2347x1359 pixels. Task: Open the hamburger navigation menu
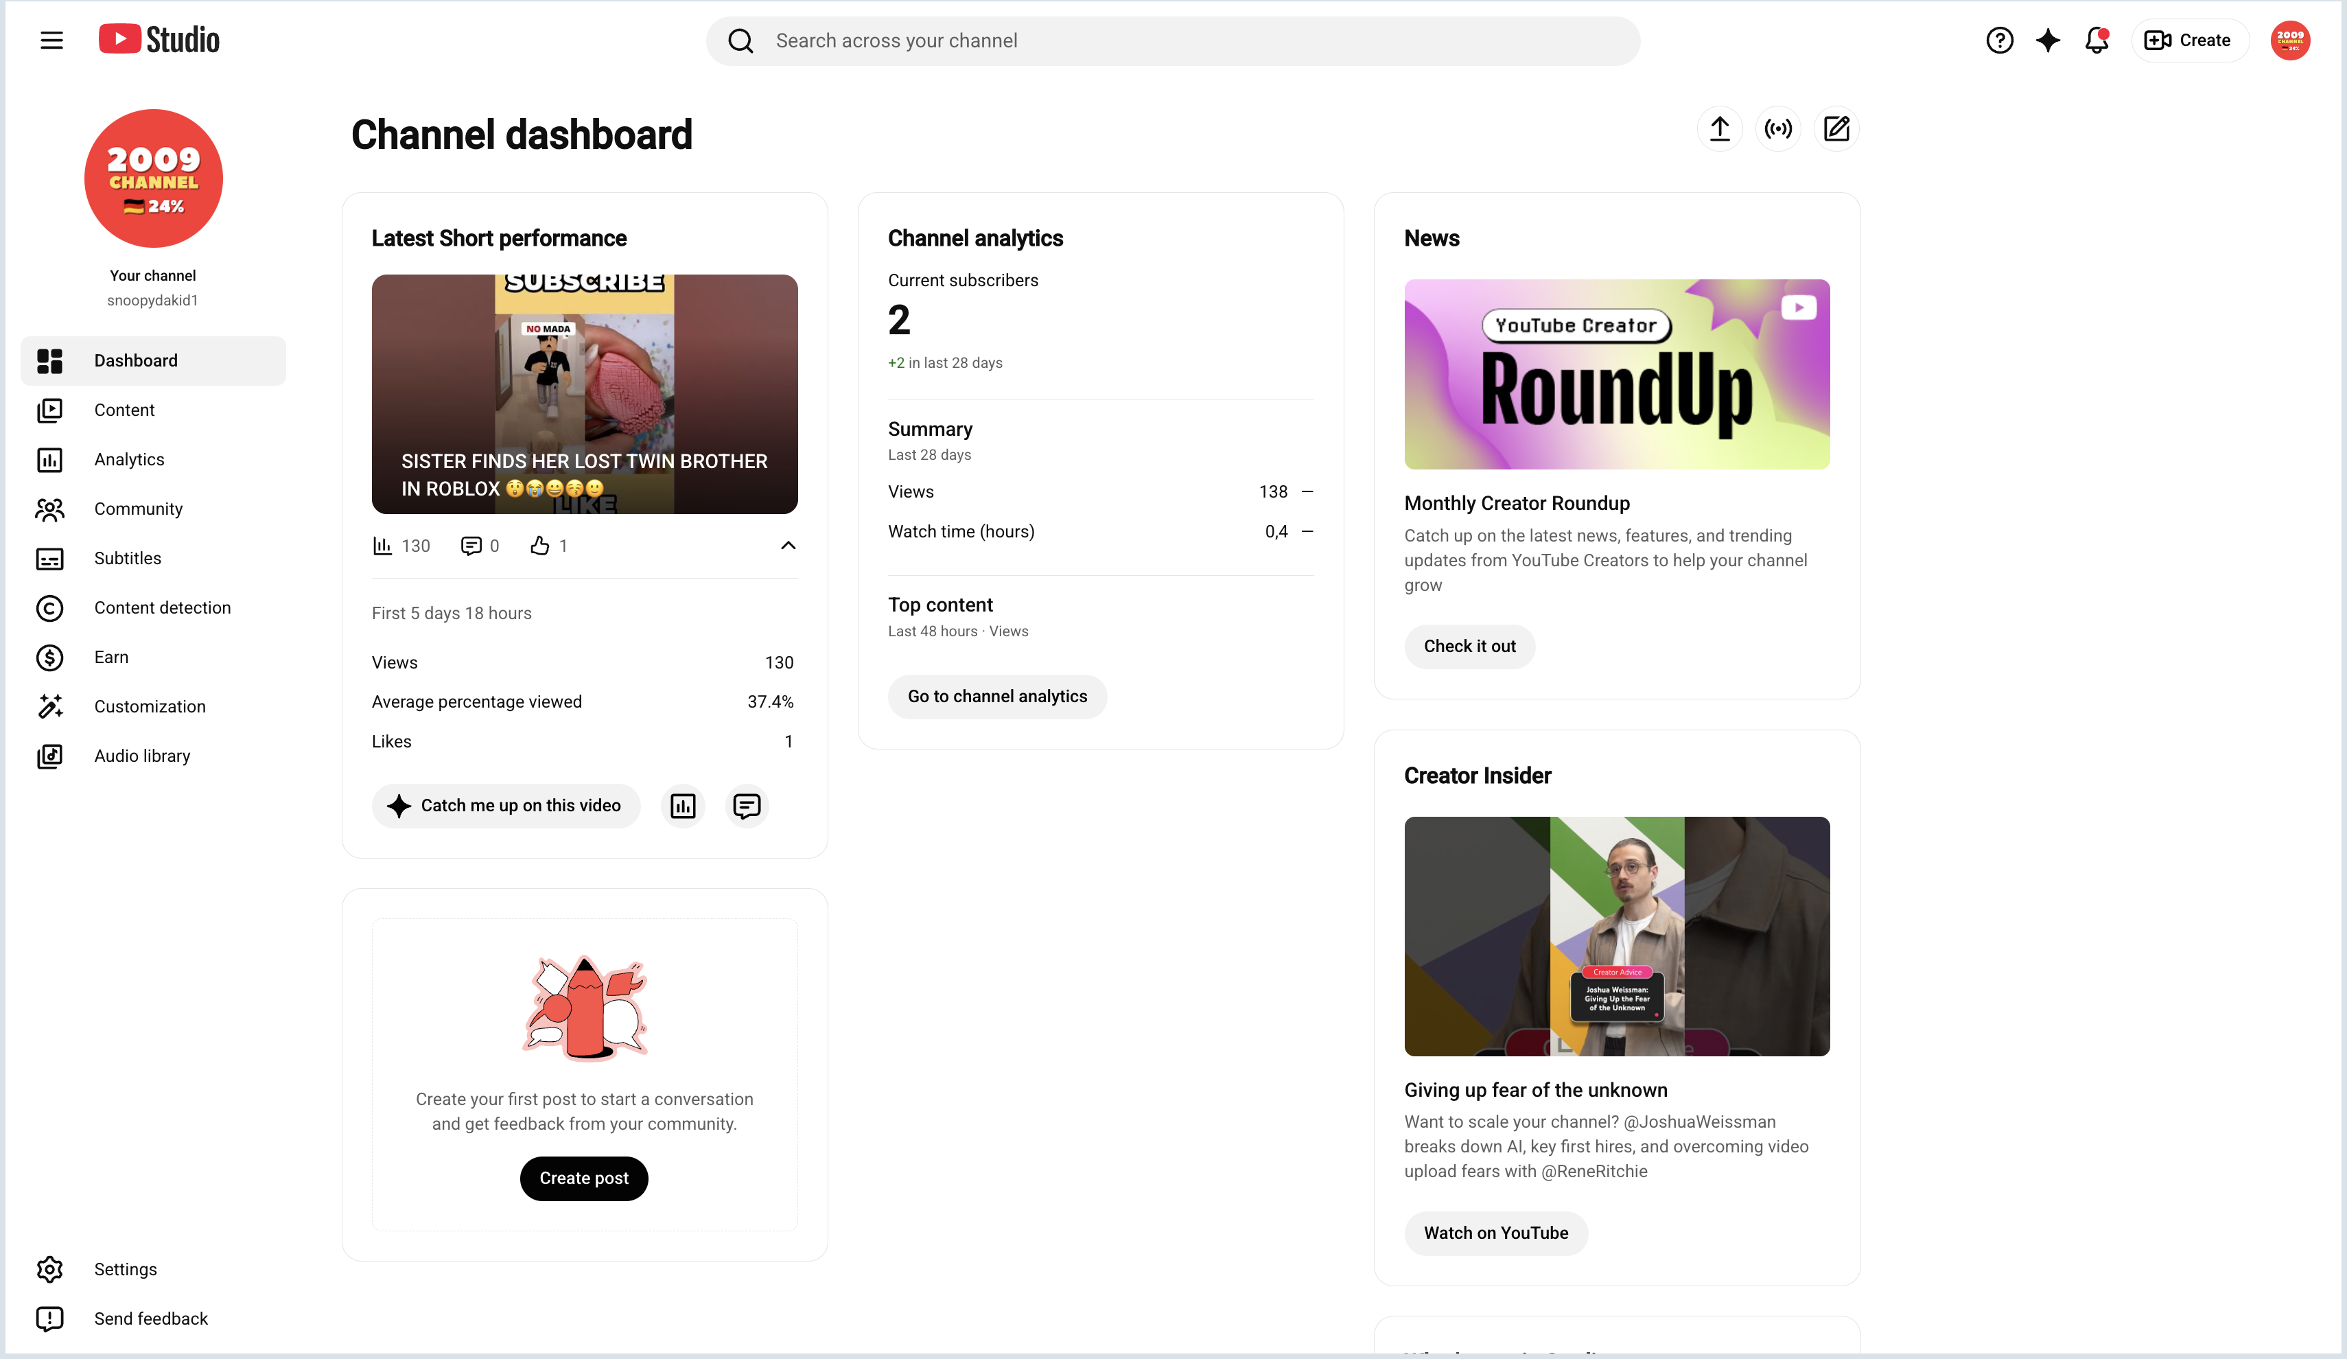click(51, 40)
